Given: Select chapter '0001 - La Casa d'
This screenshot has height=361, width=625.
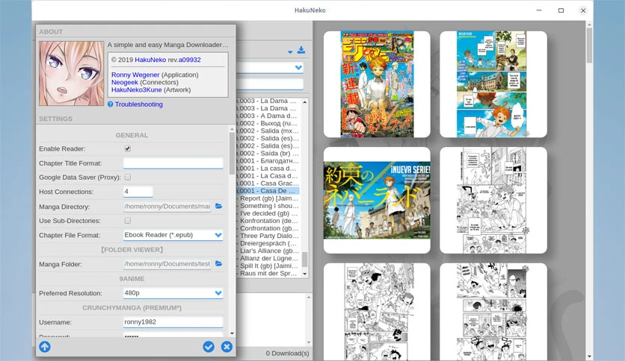Looking at the screenshot, I should pos(268,176).
